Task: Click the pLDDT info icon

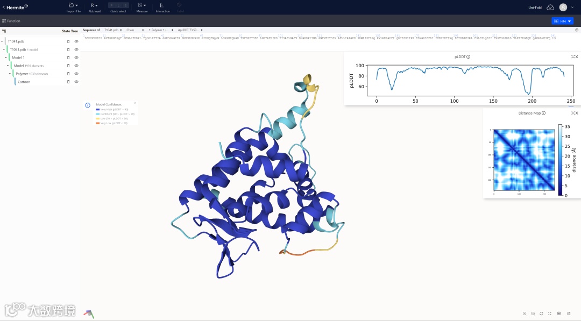Action: pyautogui.click(x=469, y=57)
